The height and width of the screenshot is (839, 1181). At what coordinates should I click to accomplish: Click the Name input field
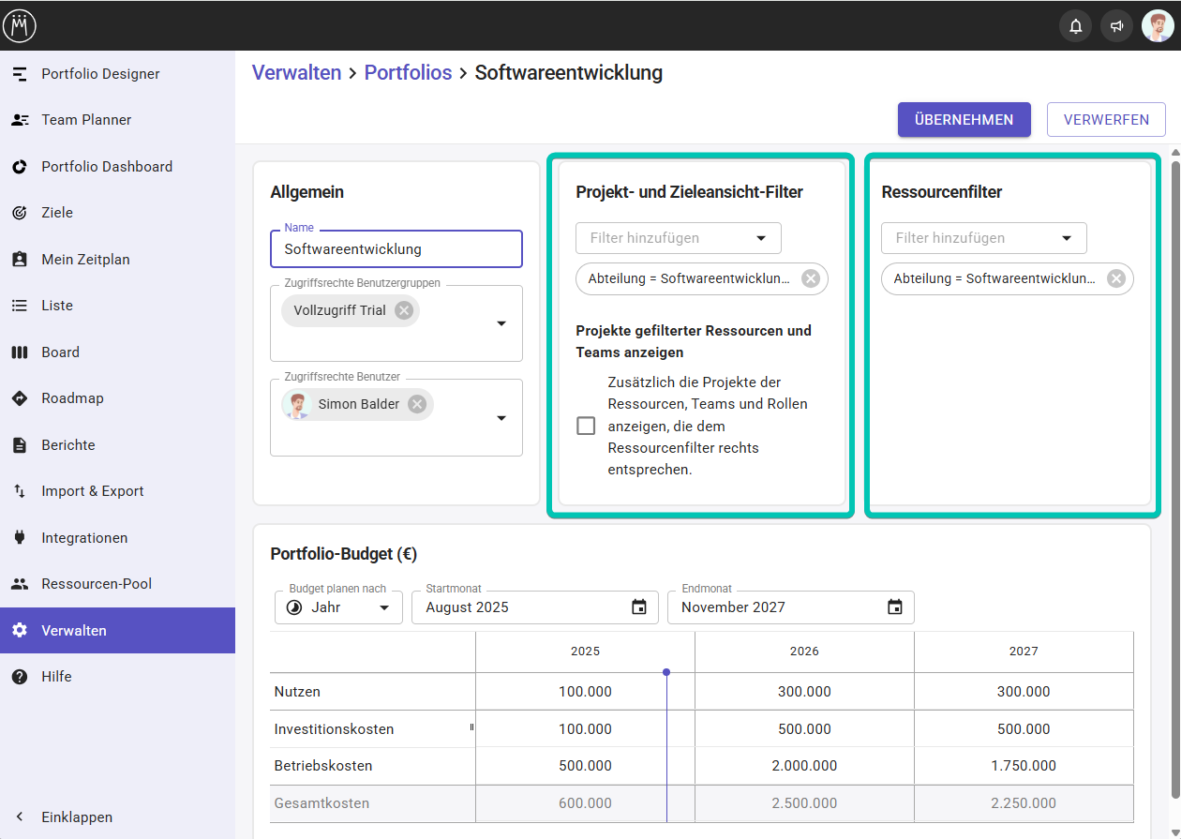396,249
